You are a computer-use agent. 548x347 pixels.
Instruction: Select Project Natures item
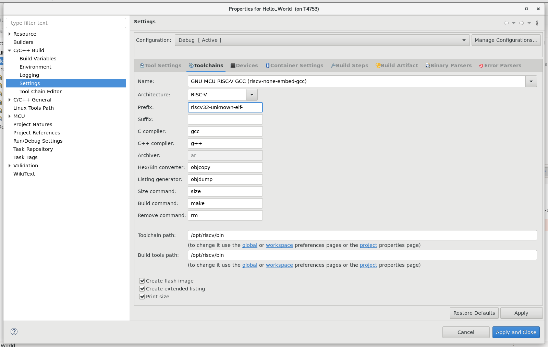[33, 124]
